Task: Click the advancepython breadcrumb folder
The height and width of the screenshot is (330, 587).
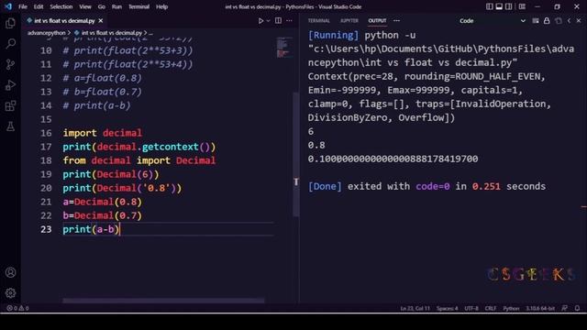Action: [x=47, y=33]
